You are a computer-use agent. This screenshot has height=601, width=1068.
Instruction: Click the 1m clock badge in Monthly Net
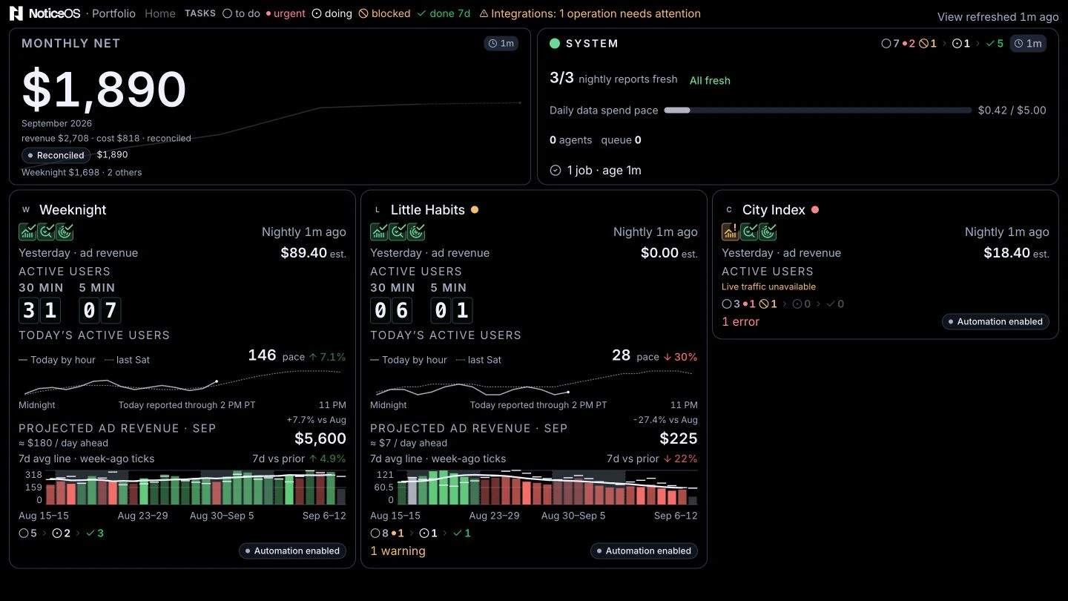(x=501, y=43)
